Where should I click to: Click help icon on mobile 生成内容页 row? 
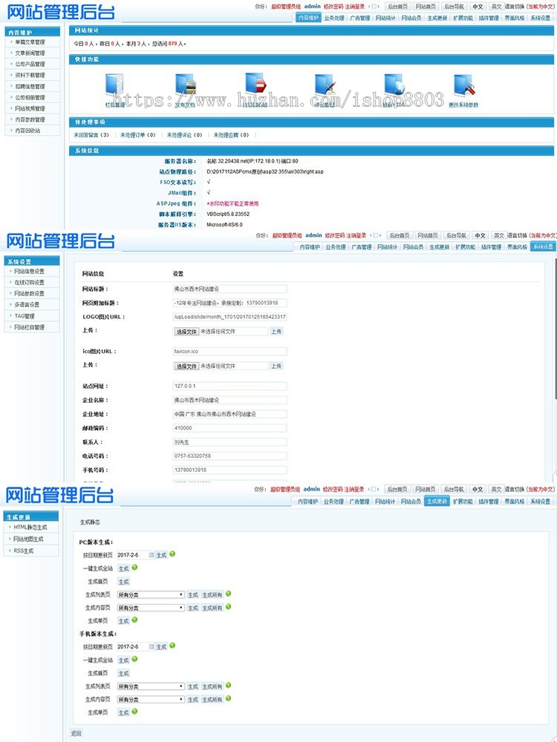click(x=228, y=698)
